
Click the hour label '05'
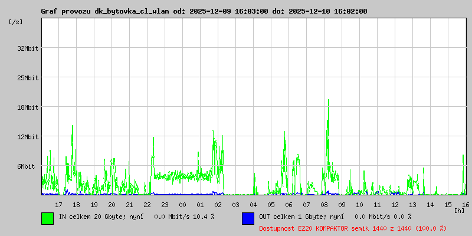click(271, 205)
